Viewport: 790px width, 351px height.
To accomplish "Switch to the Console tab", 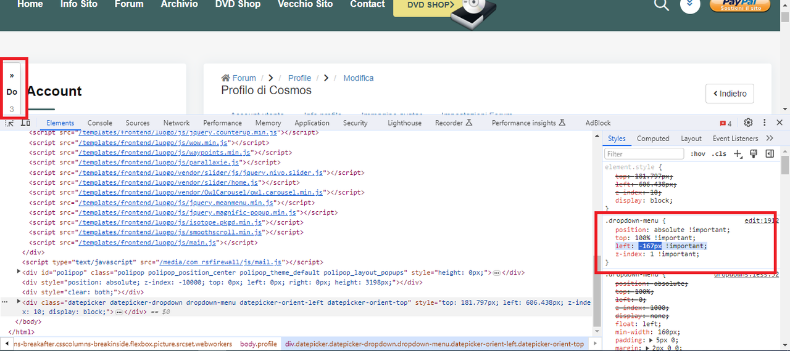I will (100, 123).
